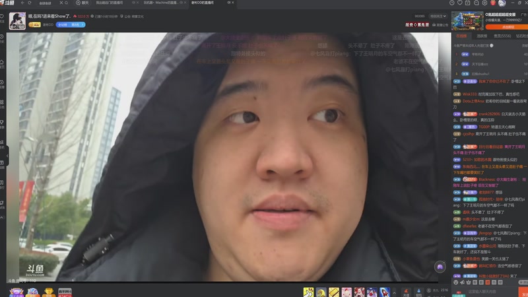The width and height of the screenshot is (528, 297).
Task: Click the orange send button in chat
Action: (523, 292)
